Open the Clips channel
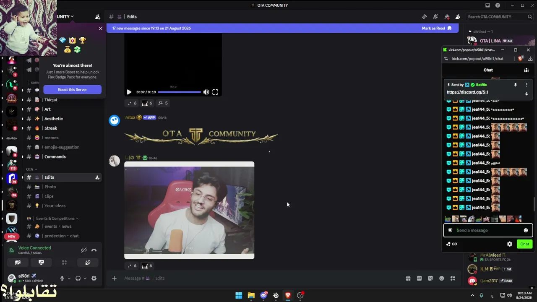537x302 pixels. 49,196
